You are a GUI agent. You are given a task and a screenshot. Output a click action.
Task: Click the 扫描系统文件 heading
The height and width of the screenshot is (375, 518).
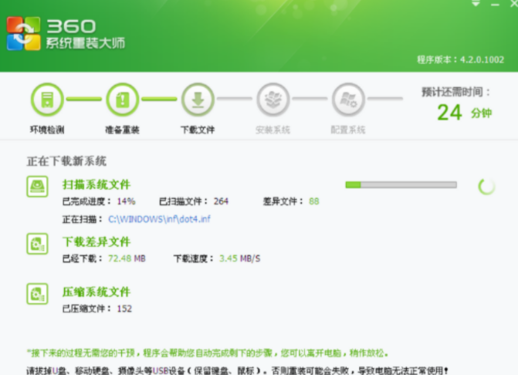coord(96,184)
